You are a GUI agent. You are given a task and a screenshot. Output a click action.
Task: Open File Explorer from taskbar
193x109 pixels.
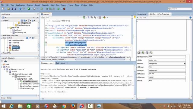(20, 106)
